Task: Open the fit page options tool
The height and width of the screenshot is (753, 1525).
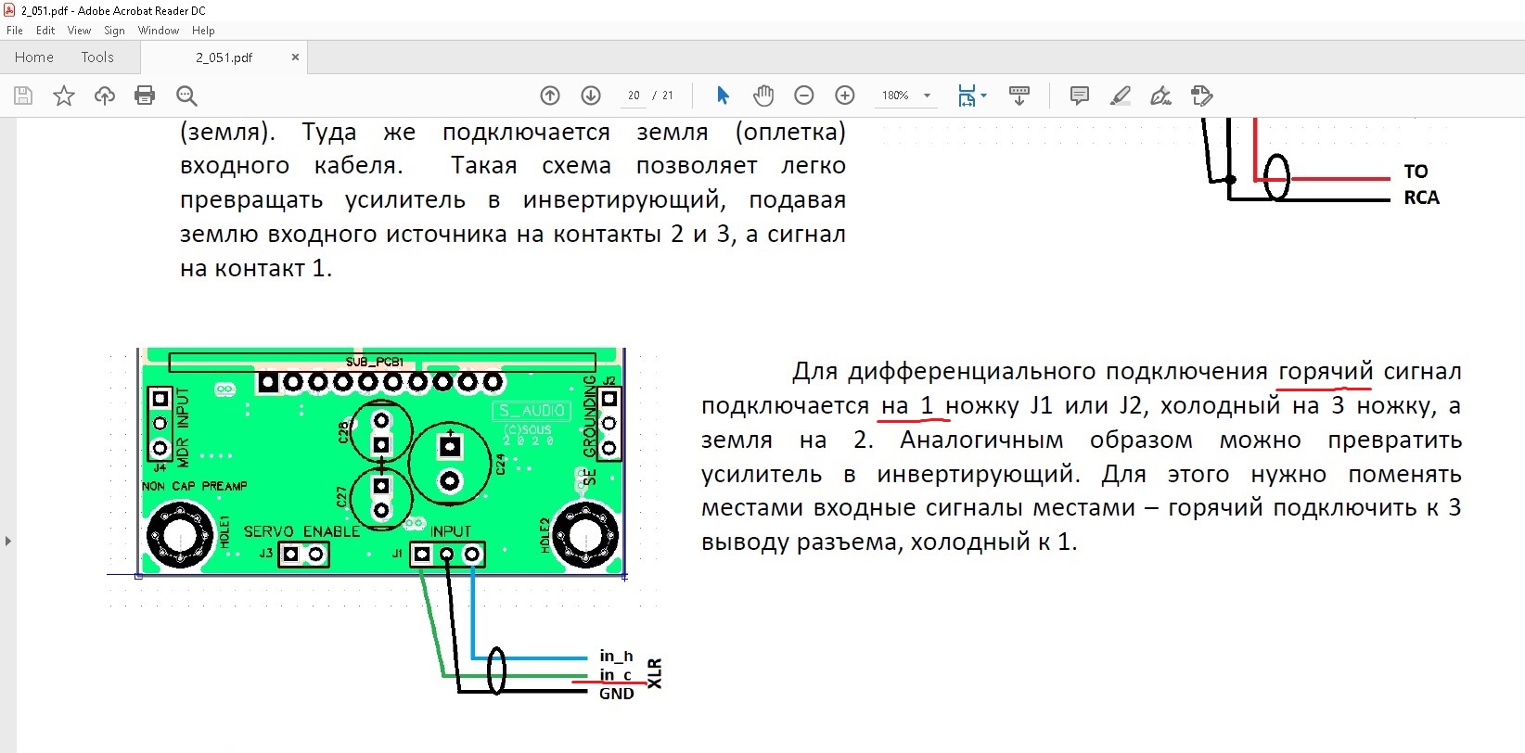Action: tap(968, 96)
